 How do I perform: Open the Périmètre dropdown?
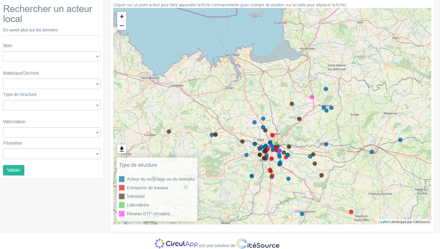pyautogui.click(x=52, y=154)
